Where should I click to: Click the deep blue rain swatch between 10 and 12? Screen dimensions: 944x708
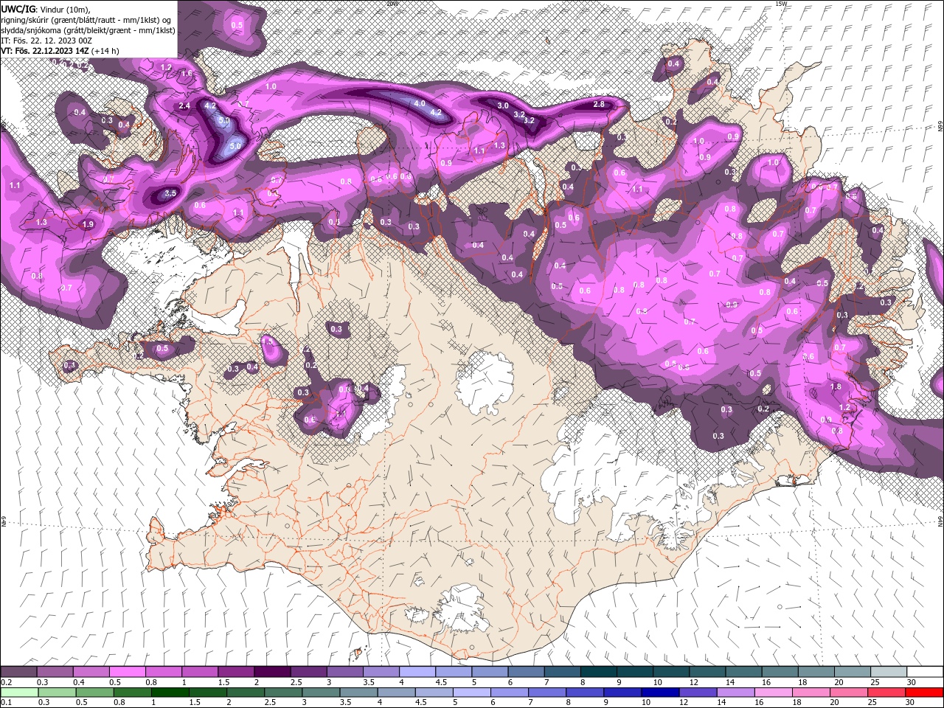coord(660,692)
